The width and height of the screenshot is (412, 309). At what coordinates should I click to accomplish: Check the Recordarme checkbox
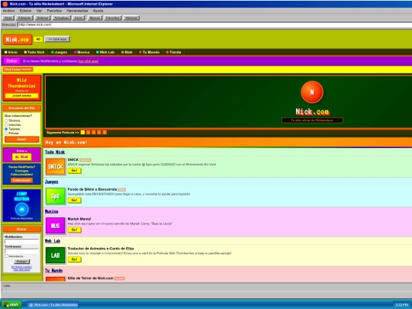click(7, 256)
